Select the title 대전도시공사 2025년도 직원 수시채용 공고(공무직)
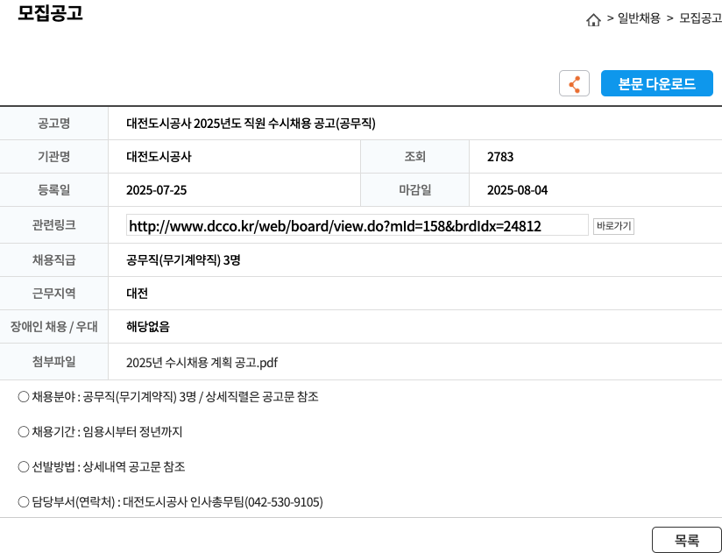 251,124
